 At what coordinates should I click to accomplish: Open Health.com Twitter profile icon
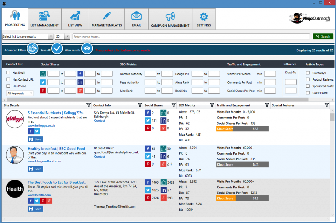coord(37,201)
